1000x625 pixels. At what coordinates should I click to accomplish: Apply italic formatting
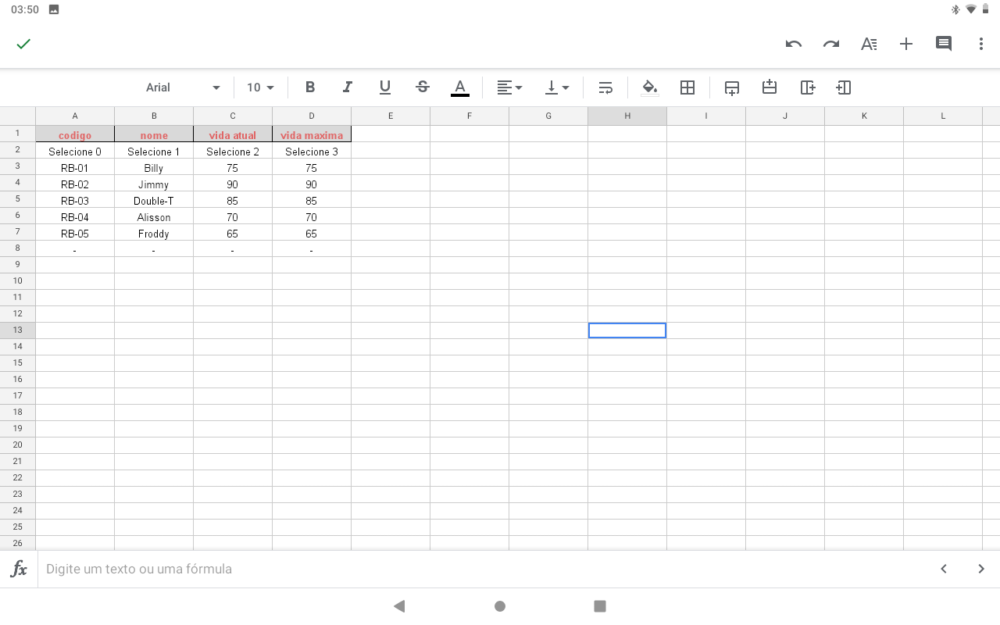click(348, 87)
